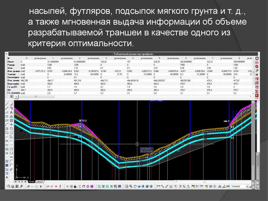Select the 'Пикет' row header
Viewport: 268px width, 201px height.
[10, 62]
